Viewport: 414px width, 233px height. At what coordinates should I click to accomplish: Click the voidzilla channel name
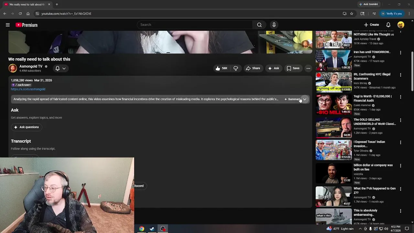pos(358,174)
